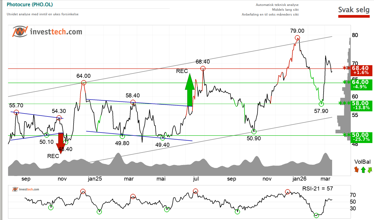Click the green upward REC arrow
This screenshot has height=220, width=374.
click(190, 90)
